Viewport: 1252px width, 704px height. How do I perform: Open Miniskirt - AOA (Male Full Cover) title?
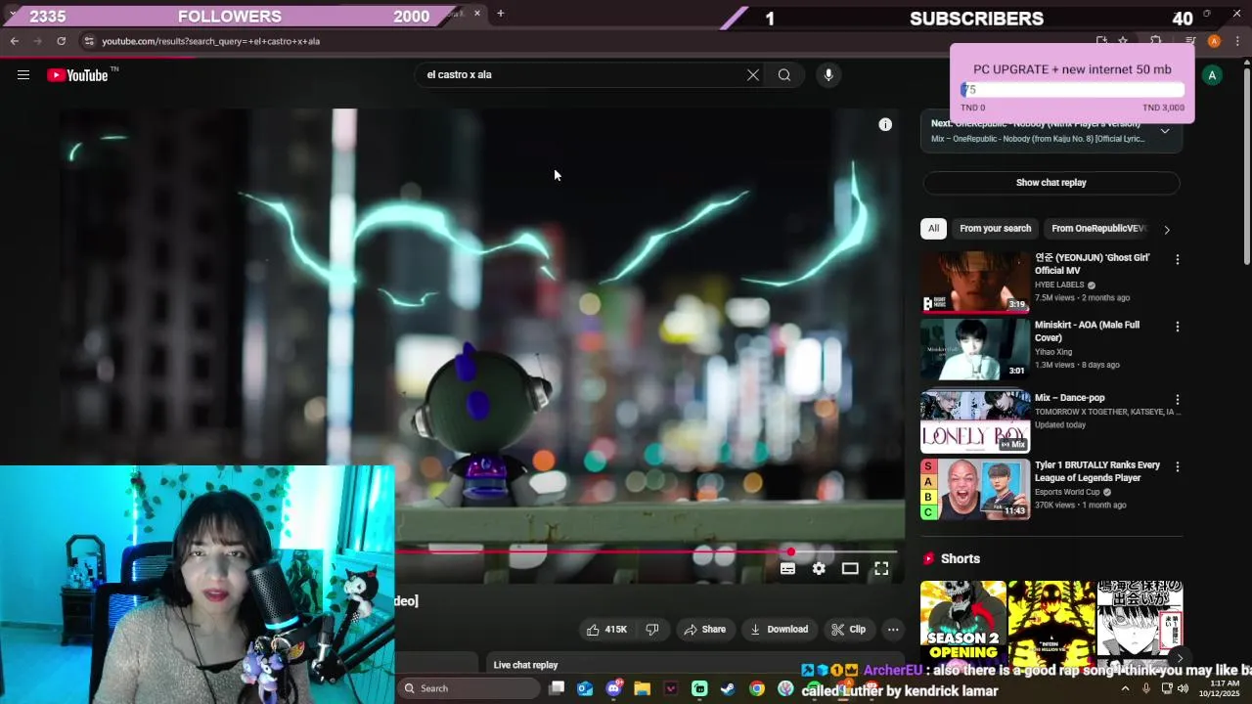[x=1088, y=331]
